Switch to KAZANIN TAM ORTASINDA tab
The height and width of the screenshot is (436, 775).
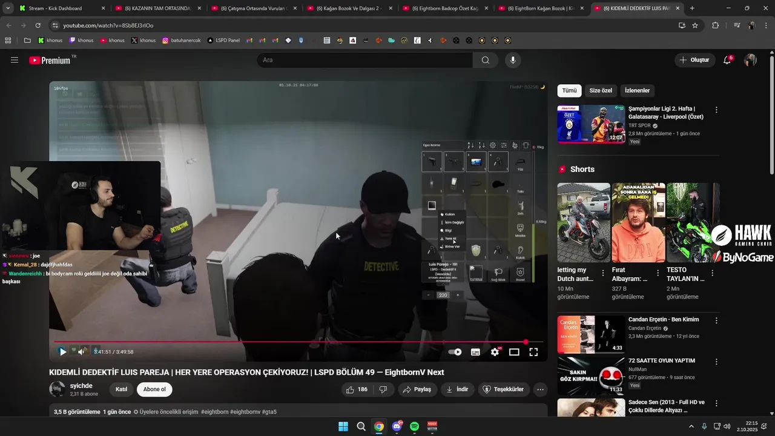157,8
